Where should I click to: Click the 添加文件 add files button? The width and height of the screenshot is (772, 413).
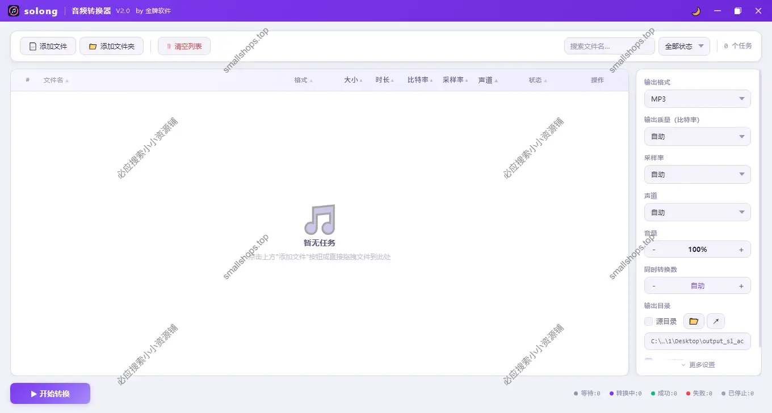point(48,46)
